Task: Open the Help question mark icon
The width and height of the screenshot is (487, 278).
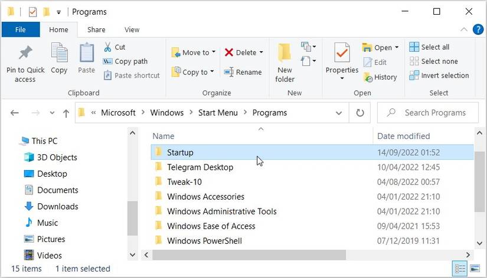Action: click(478, 29)
